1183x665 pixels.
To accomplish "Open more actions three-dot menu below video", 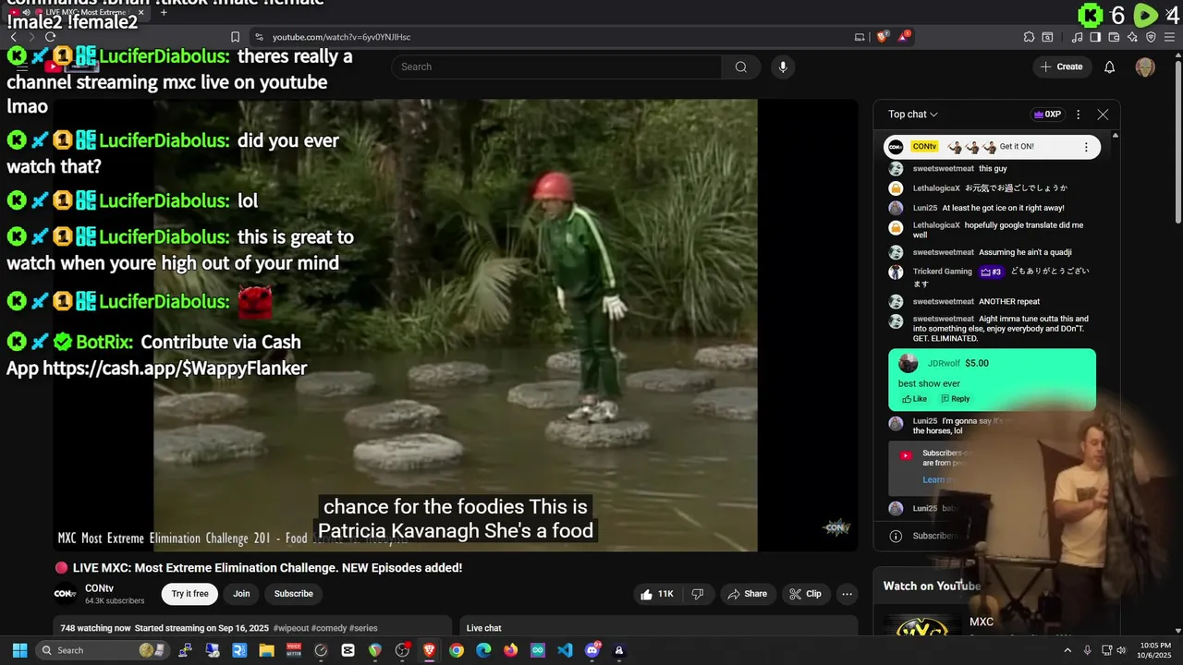I will (847, 594).
